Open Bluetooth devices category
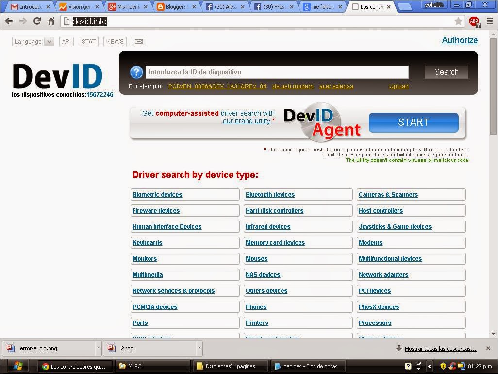 270,194
